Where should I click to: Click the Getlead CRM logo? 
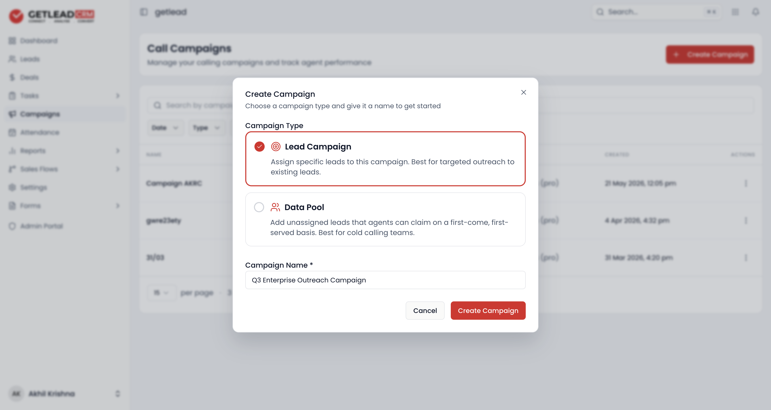[52, 16]
